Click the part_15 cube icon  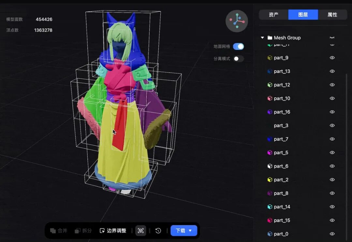click(x=270, y=221)
